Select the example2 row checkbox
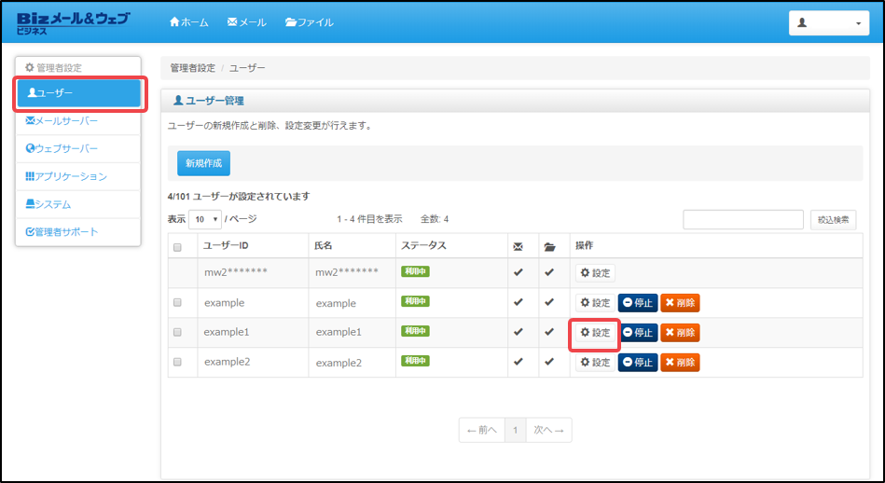Screen dimensions: 885x483 coord(177,362)
